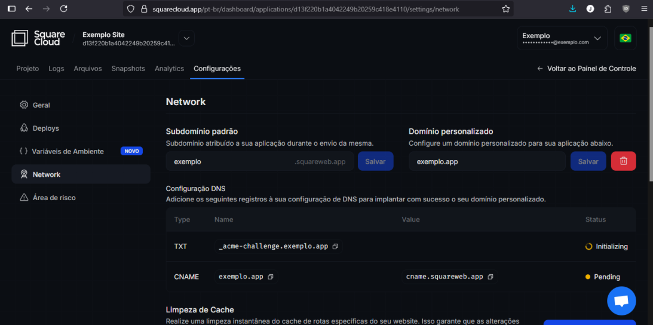Click the shield tracking protection icon
The image size is (653, 325).
(131, 9)
